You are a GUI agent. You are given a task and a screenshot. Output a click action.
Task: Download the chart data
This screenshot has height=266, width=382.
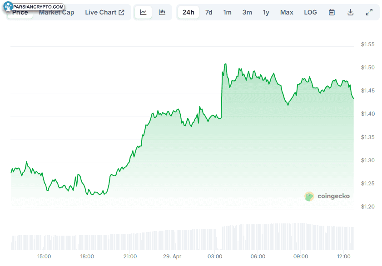[350, 12]
